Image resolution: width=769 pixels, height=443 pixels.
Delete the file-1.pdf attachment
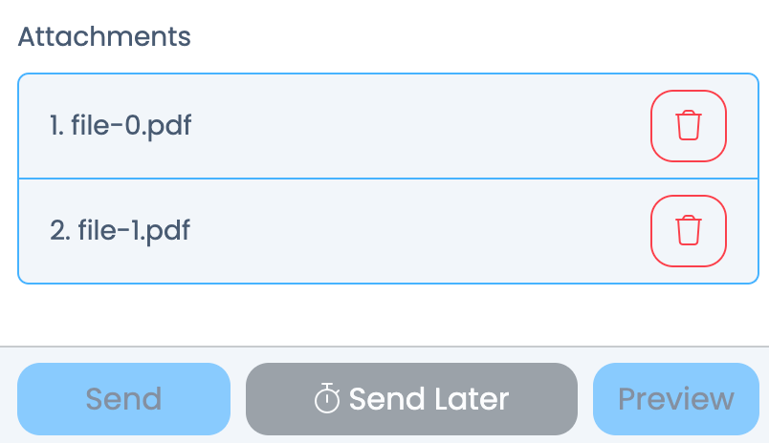click(x=688, y=230)
